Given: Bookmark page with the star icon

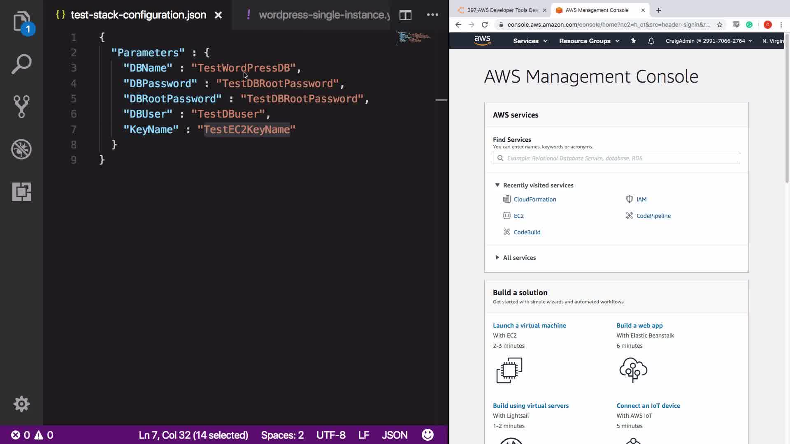Looking at the screenshot, I should pyautogui.click(x=720, y=25).
